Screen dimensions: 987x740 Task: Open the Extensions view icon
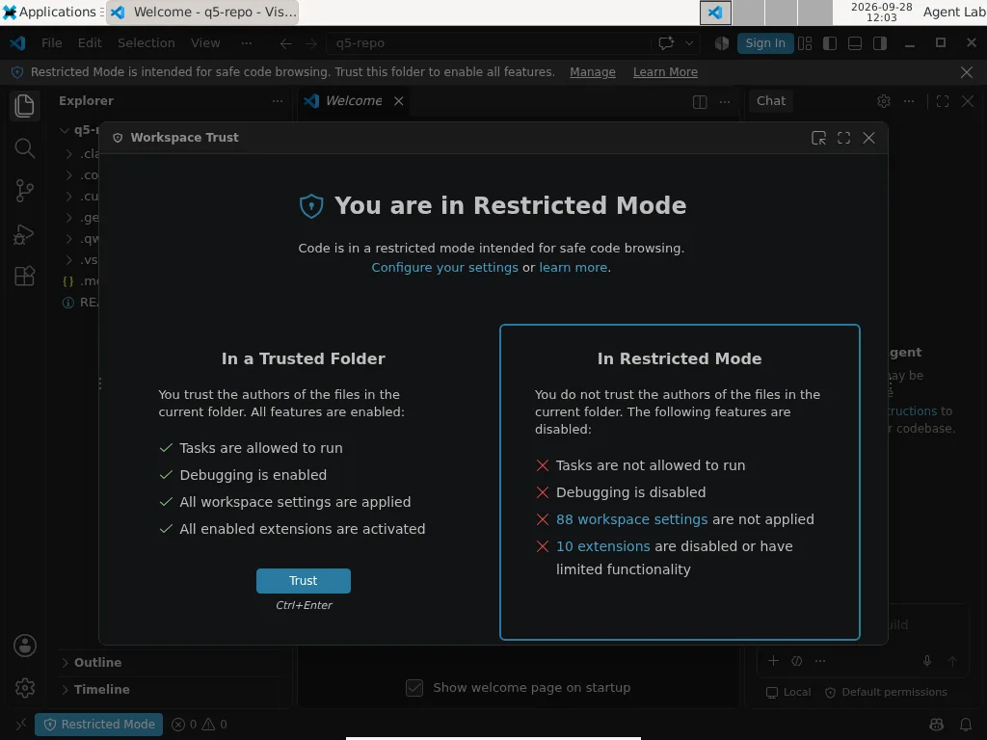[x=24, y=277]
